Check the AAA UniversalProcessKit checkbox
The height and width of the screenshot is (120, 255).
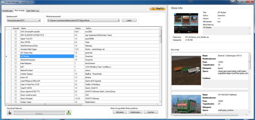[x=16, y=32]
